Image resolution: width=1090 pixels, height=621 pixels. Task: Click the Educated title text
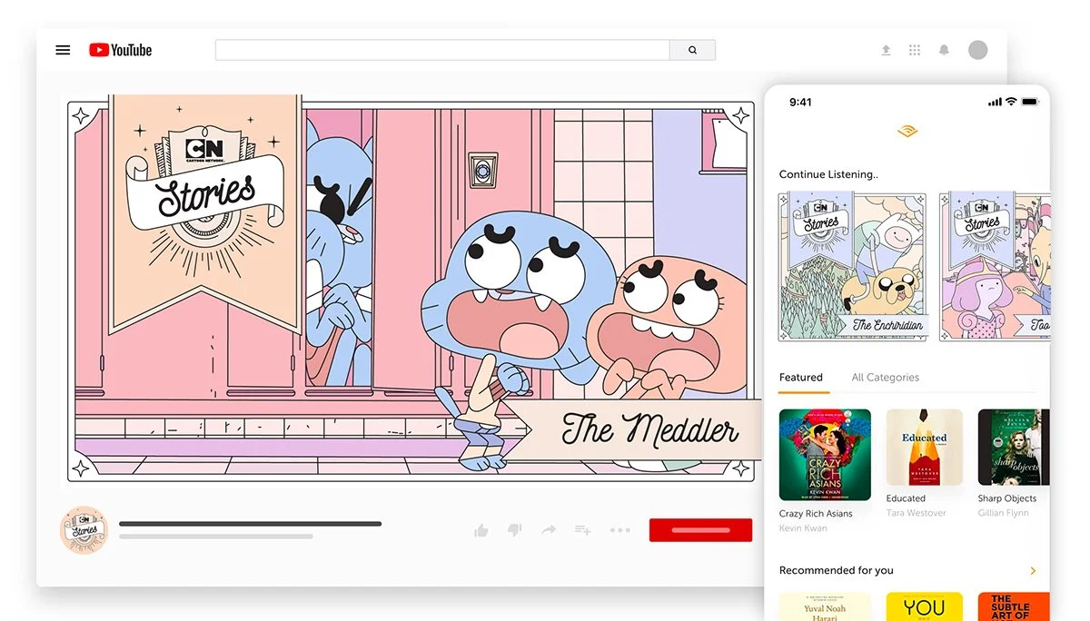click(906, 498)
